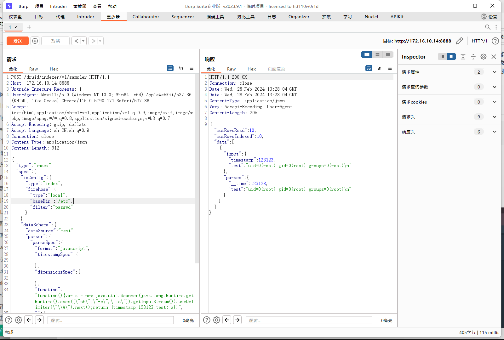Image resolution: width=504 pixels, height=340 pixels.
Task: Open previous request history dropdown arrow
Action: click(x=83, y=41)
